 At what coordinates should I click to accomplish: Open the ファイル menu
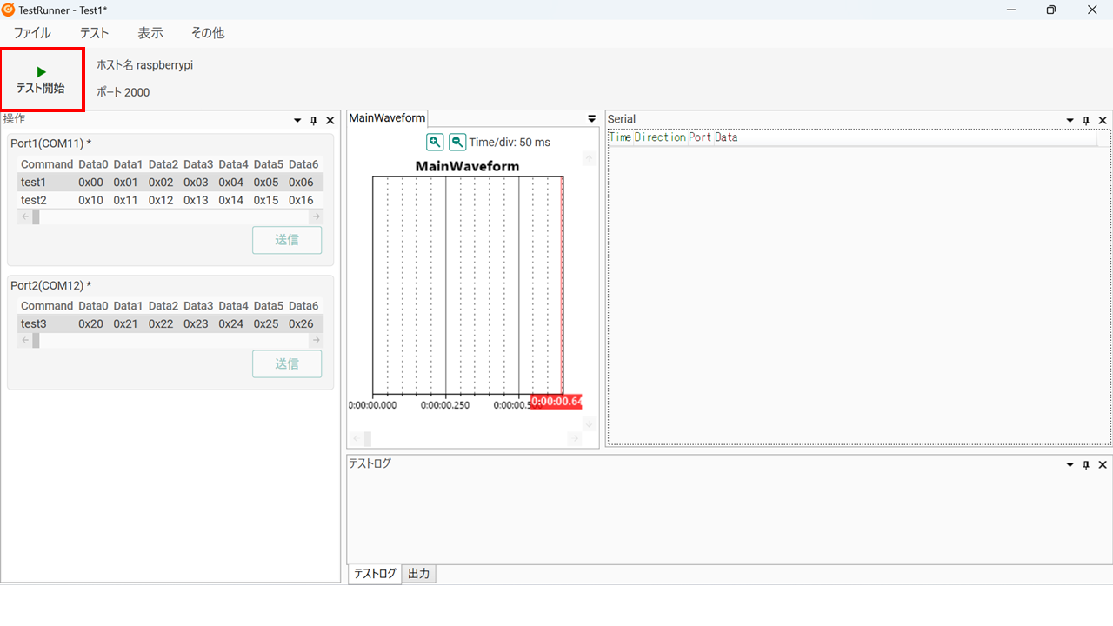[x=32, y=33]
